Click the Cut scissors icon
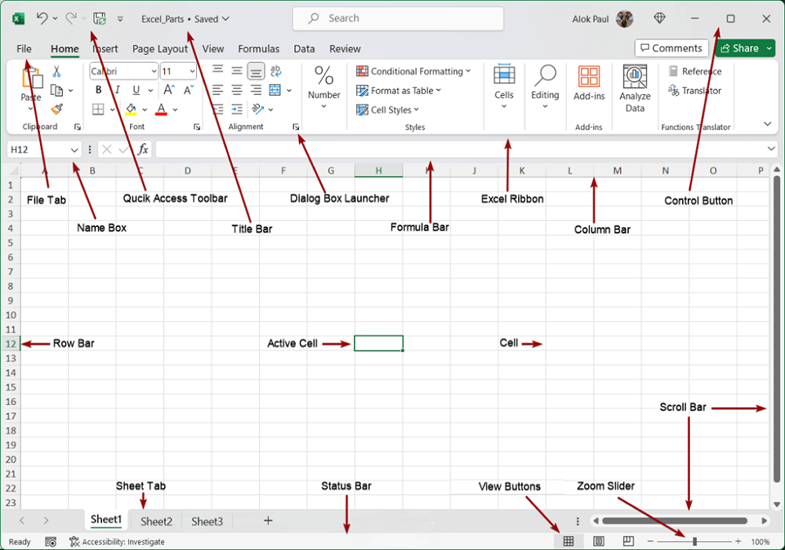 pos(57,71)
